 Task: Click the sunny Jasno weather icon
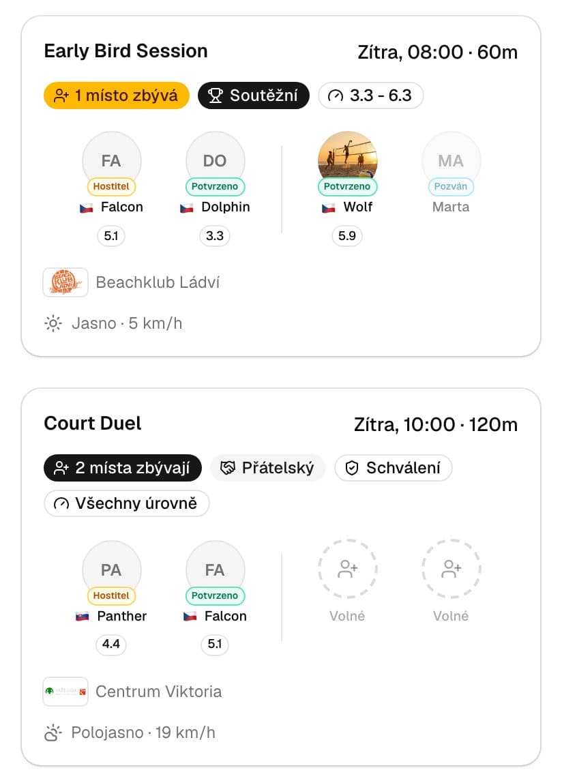53,323
